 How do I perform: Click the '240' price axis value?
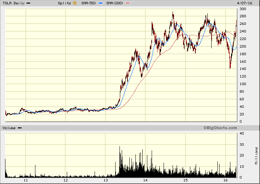pos(243,31)
